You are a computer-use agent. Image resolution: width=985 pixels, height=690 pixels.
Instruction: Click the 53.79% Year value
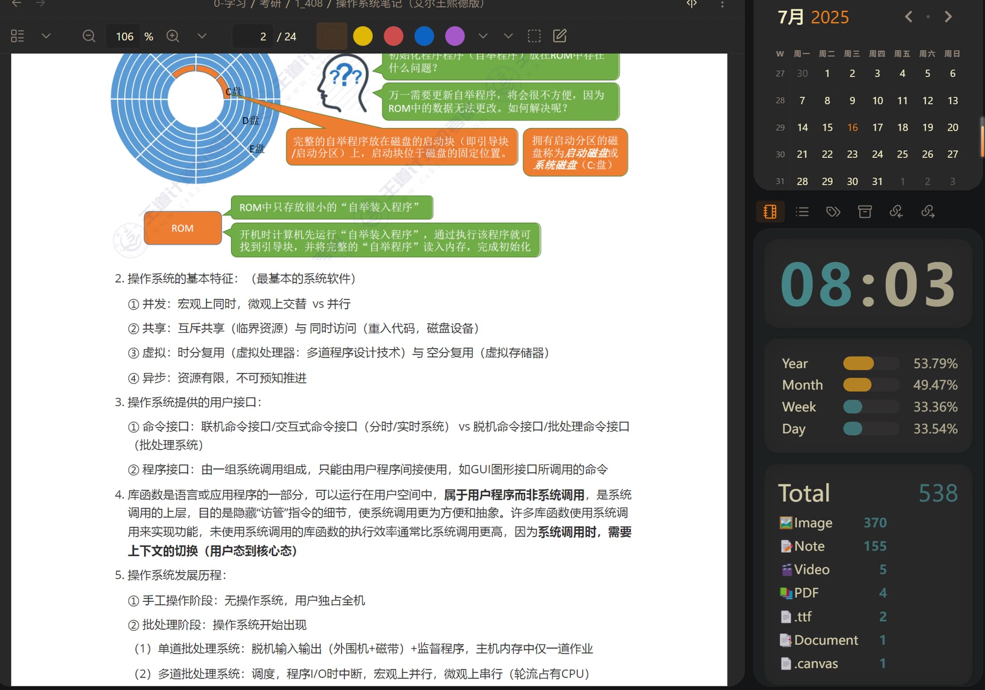pos(935,363)
